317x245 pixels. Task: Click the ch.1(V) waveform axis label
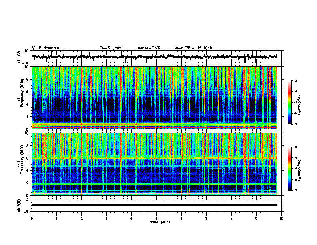[x=19, y=57]
